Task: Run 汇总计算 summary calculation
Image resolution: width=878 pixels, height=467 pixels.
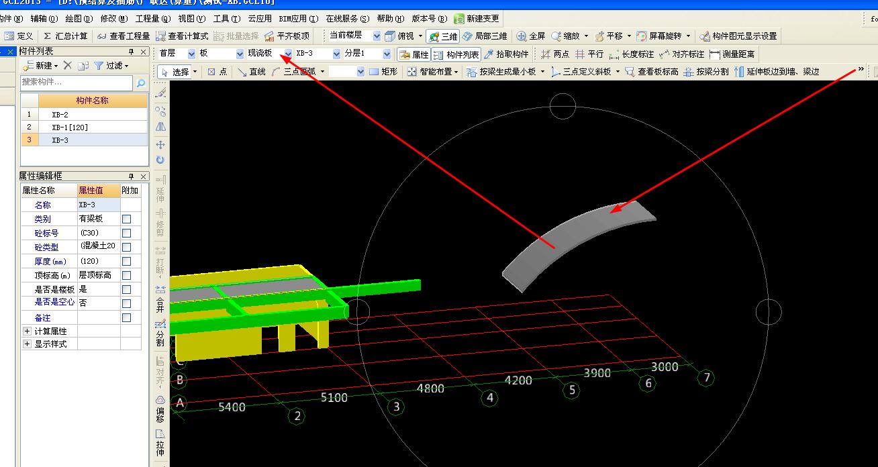Action: pos(65,36)
